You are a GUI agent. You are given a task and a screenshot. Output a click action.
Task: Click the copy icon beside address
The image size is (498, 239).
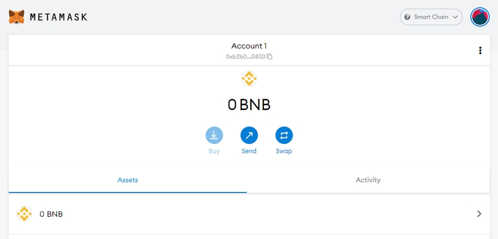click(269, 56)
